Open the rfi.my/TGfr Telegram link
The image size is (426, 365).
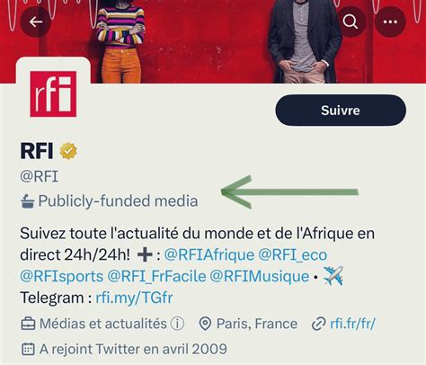[x=134, y=298]
